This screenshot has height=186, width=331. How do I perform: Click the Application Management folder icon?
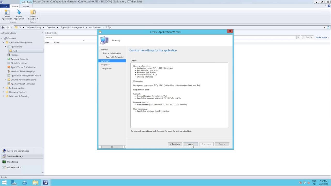point(7,42)
